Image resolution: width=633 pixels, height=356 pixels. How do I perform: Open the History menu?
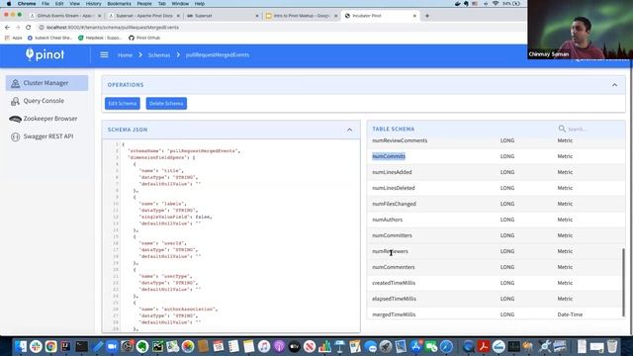(93, 4)
